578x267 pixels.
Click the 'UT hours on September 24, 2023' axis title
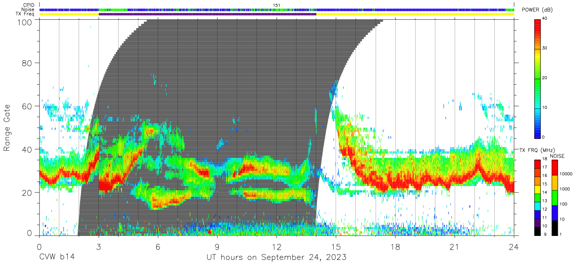pyautogui.click(x=277, y=257)
